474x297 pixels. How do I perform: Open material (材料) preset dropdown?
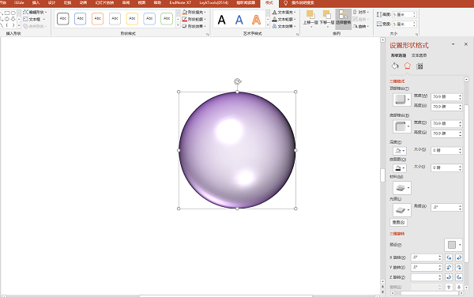(x=402, y=188)
